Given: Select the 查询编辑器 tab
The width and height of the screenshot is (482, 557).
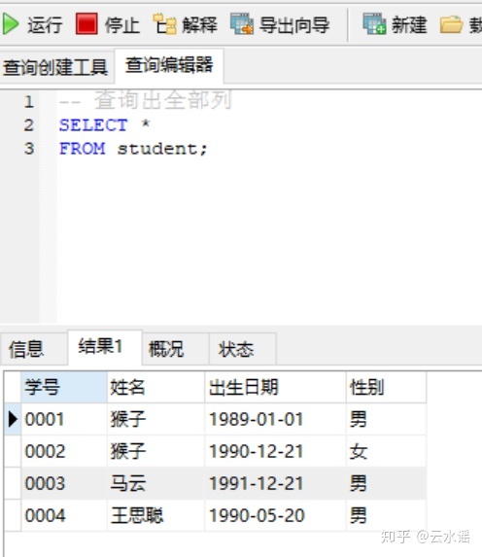Looking at the screenshot, I should click(169, 65).
